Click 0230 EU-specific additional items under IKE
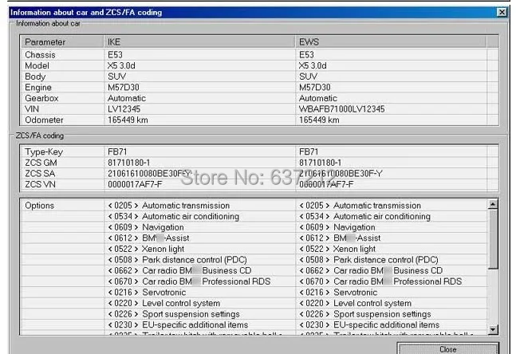 pyautogui.click(x=178, y=324)
